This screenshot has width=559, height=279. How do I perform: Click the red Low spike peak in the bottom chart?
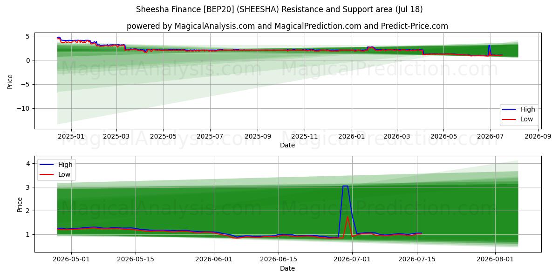coord(348,217)
